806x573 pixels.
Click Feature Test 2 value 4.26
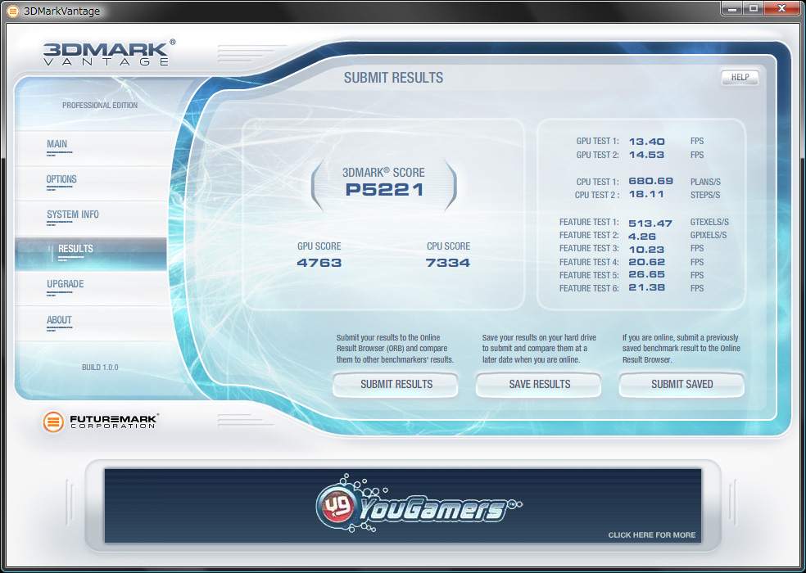(x=642, y=237)
